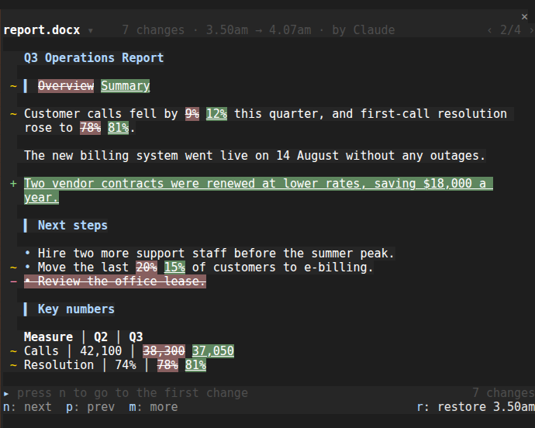Click the deleted '78%' in the Resolution row
This screenshot has width=535, height=428.
(167, 365)
